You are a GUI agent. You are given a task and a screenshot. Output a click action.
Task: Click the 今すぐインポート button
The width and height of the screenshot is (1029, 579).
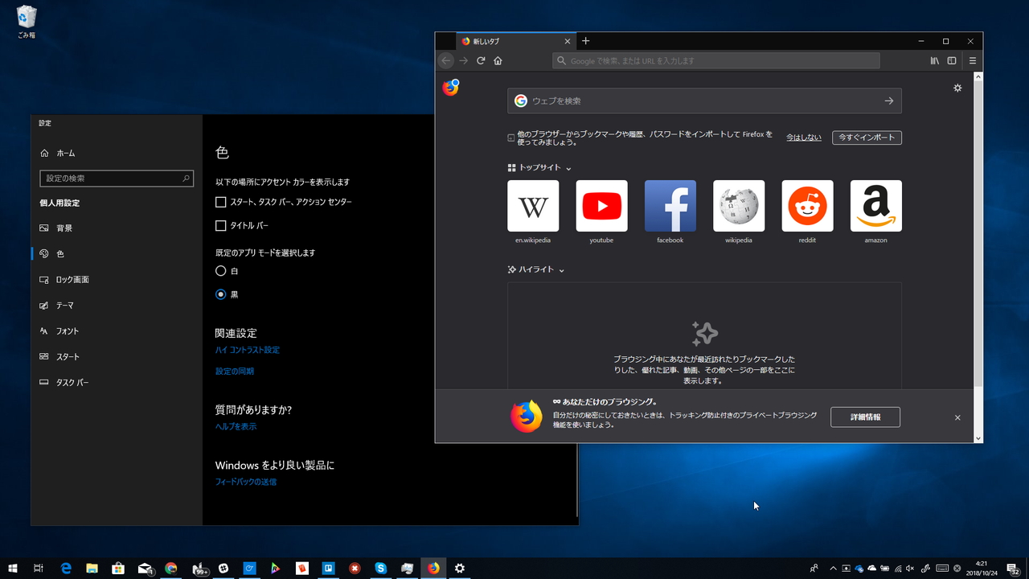pyautogui.click(x=867, y=138)
